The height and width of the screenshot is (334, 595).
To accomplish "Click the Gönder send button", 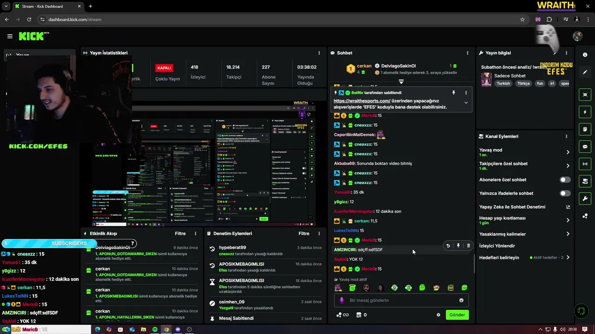I will point(457,315).
